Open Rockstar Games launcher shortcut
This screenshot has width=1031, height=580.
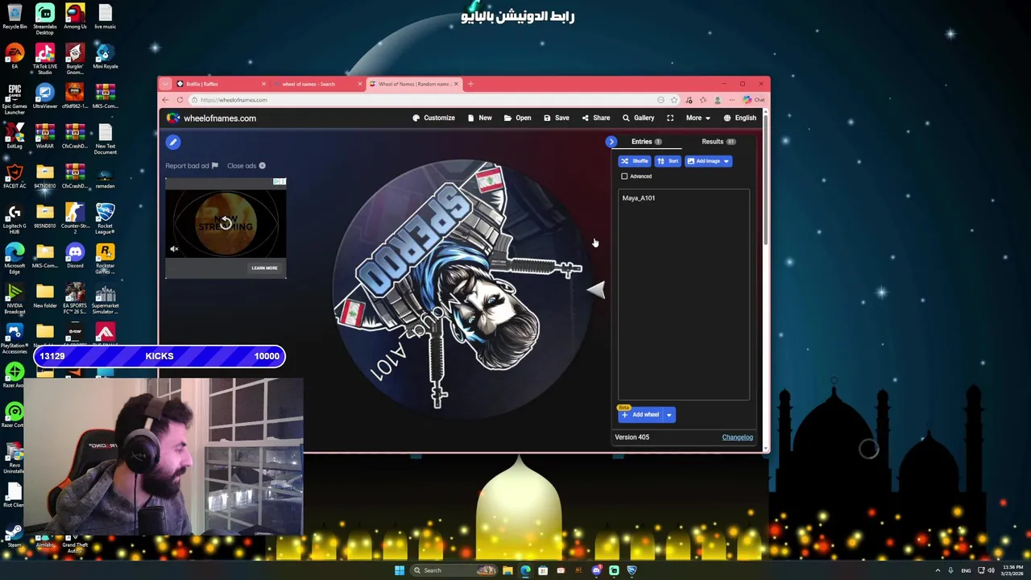point(105,259)
